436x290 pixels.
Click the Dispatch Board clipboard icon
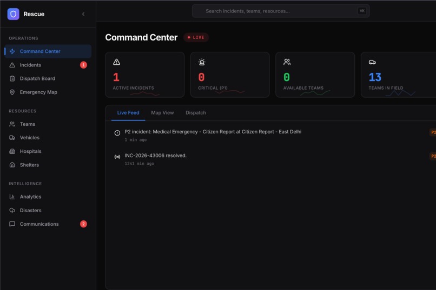point(12,78)
